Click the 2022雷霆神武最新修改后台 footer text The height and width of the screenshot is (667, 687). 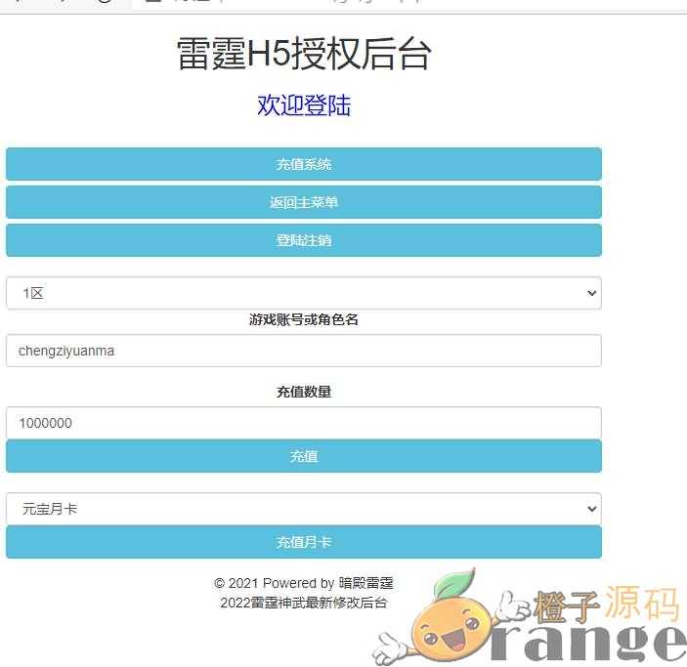click(x=304, y=603)
